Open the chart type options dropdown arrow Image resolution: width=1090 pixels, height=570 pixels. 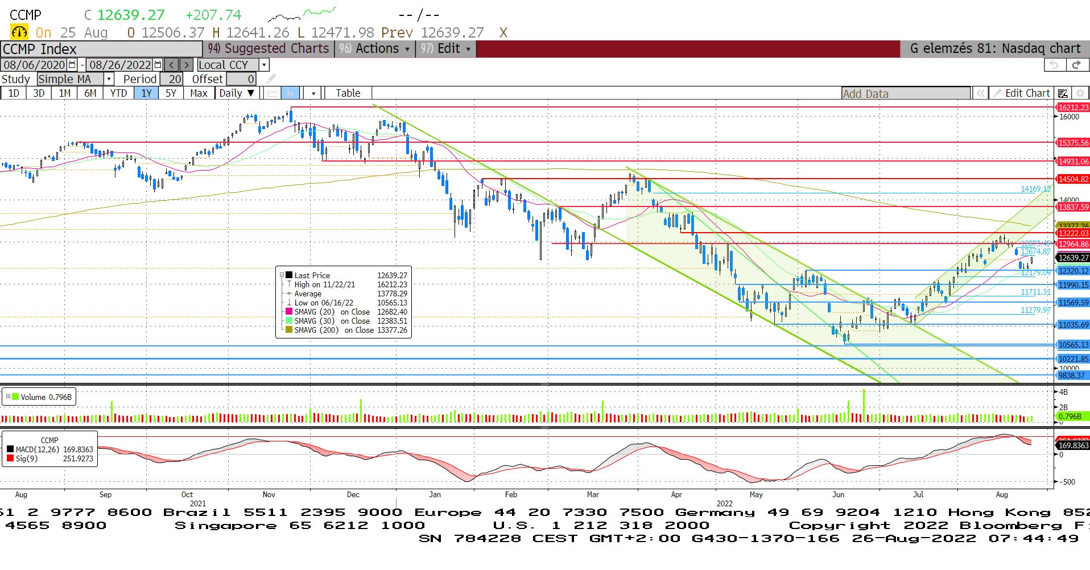(x=313, y=93)
